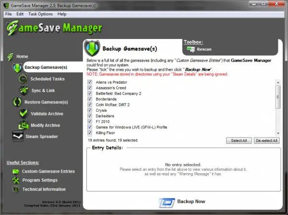Click the gamesave list scrollbar thumb

[x=278, y=97]
